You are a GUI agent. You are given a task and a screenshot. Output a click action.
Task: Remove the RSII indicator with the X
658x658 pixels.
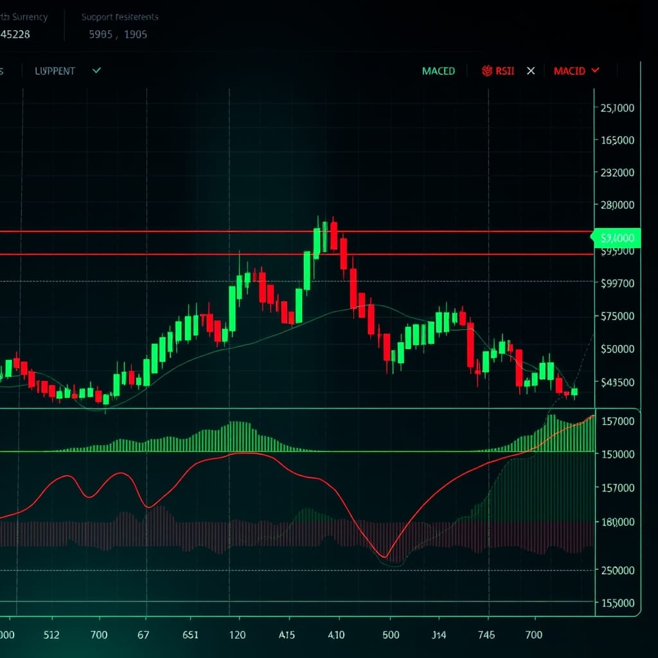pos(531,71)
